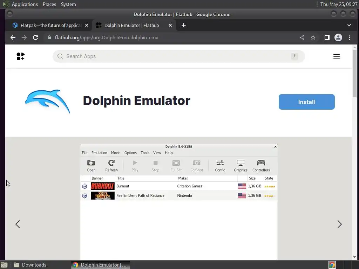359x269 pixels.
Task: Click the ScrShot camera icon
Action: point(196,163)
